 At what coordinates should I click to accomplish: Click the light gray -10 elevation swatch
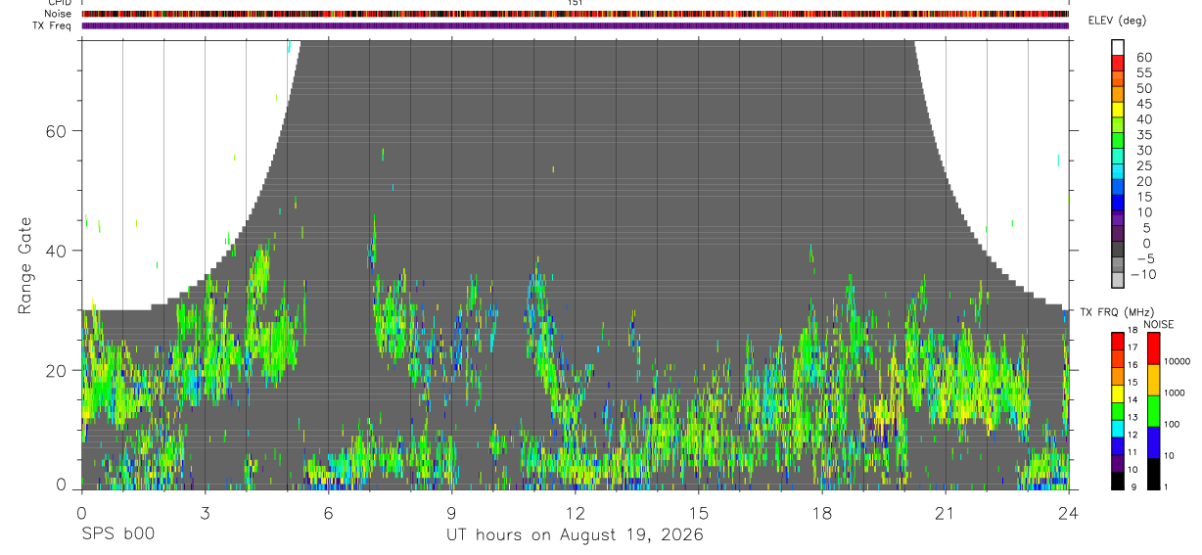point(1118,279)
